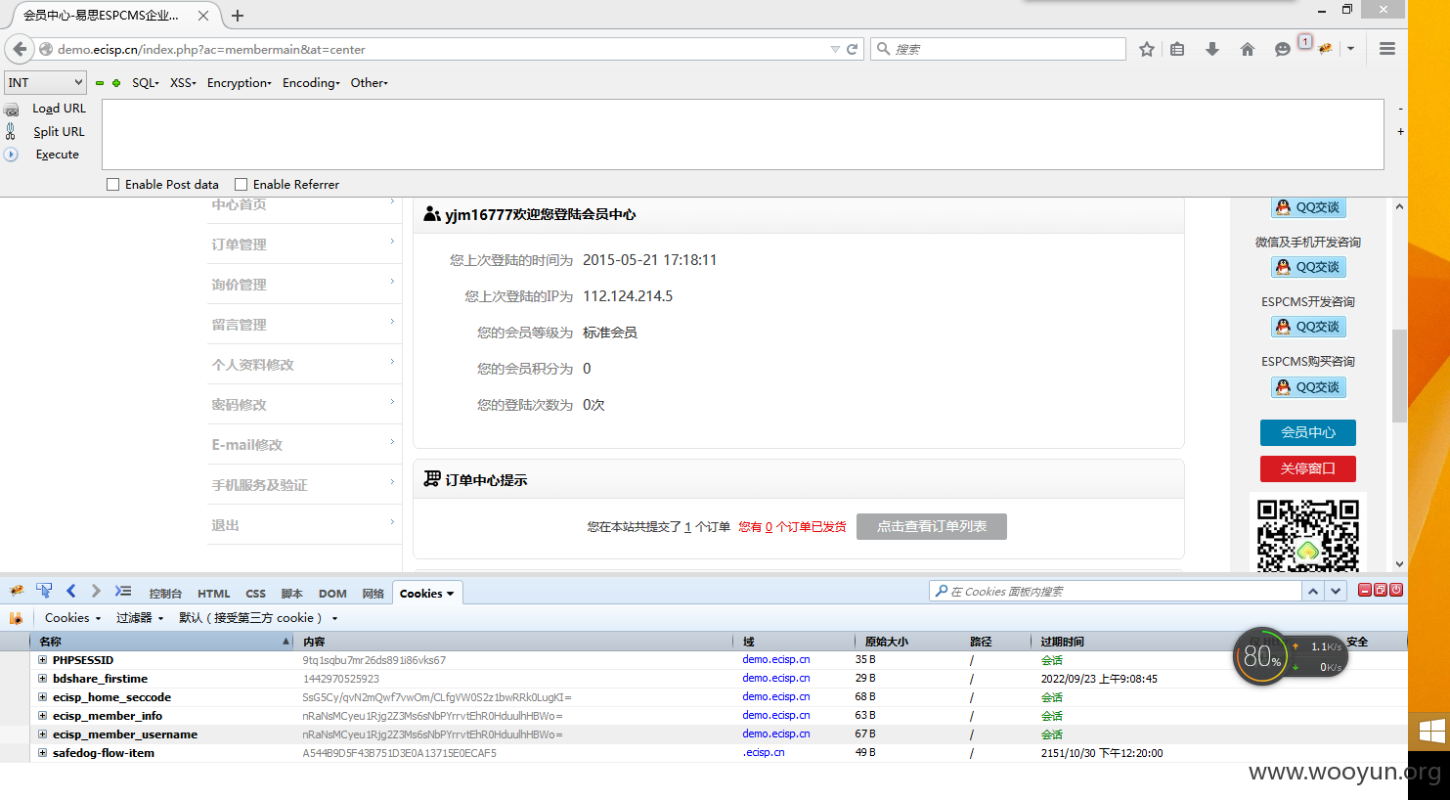Viewport: 1450px width, 800px height.
Task: Bookmark this page with the star icon
Action: (1147, 49)
